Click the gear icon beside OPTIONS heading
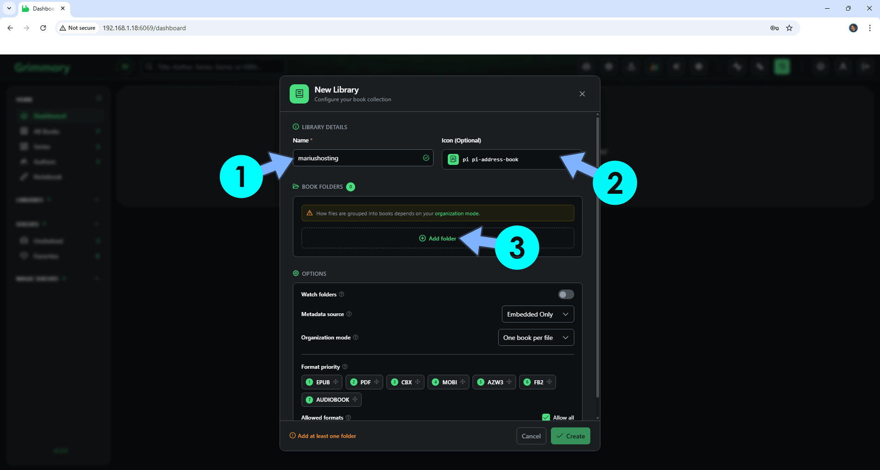The image size is (880, 470). pos(296,273)
